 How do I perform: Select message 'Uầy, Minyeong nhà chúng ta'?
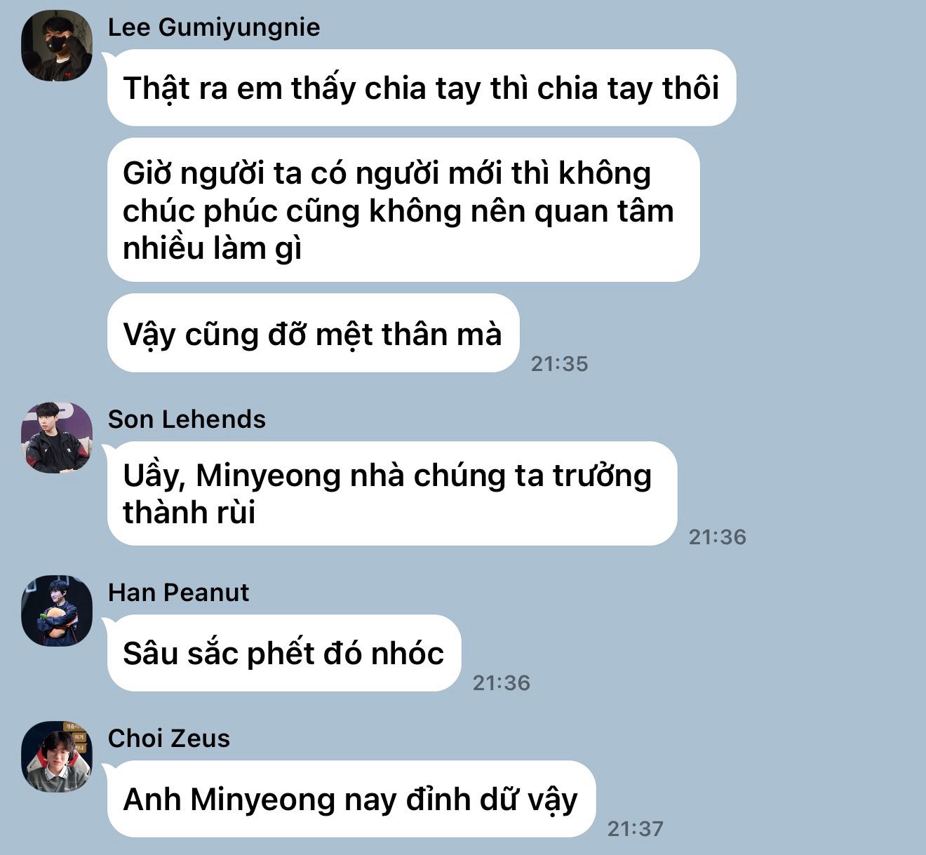click(392, 493)
